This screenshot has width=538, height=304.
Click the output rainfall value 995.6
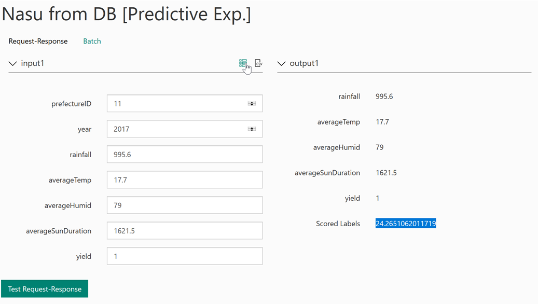384,96
